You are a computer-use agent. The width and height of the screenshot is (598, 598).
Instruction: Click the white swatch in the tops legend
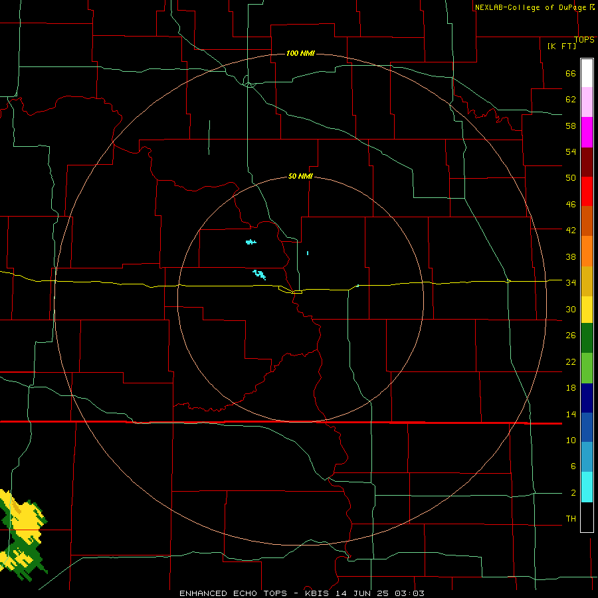coord(587,73)
